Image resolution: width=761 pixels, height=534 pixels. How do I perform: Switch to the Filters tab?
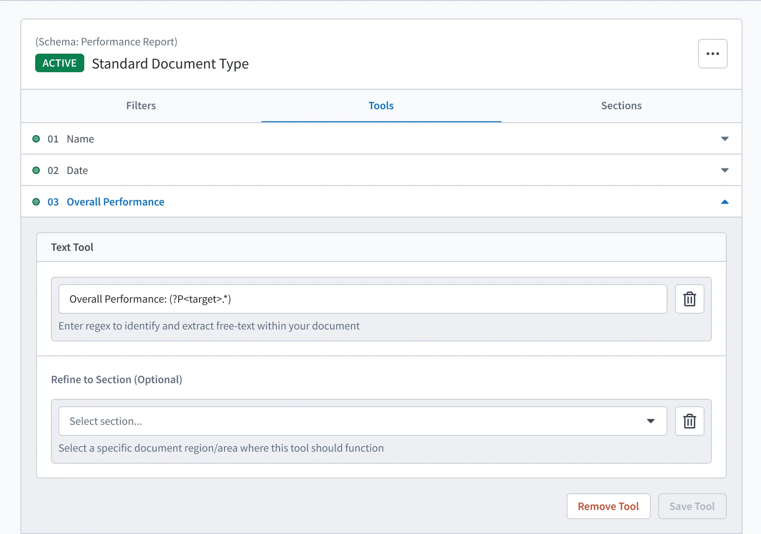(x=141, y=106)
